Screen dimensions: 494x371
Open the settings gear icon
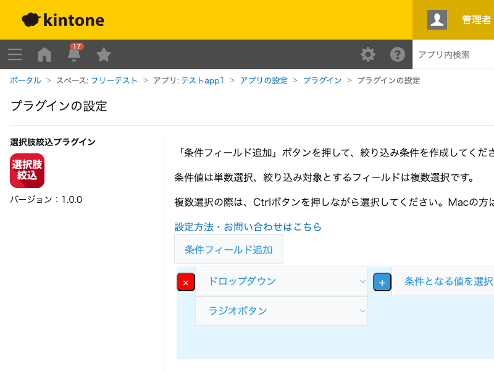[x=367, y=54]
